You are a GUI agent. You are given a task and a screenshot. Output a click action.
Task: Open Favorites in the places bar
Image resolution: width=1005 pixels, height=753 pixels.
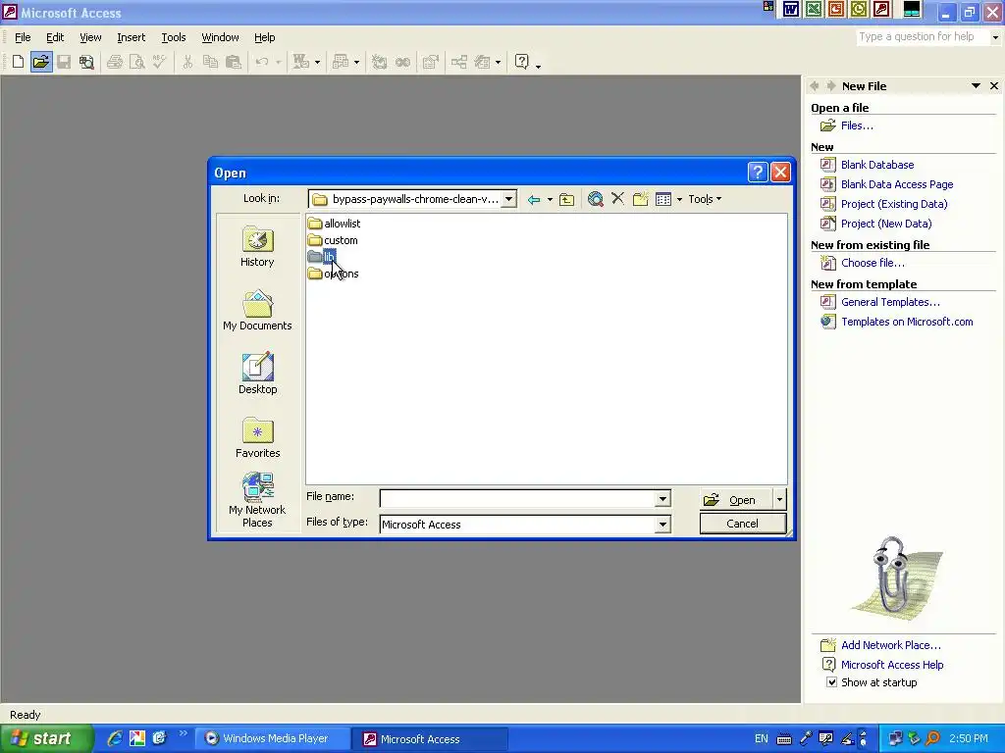pyautogui.click(x=257, y=437)
